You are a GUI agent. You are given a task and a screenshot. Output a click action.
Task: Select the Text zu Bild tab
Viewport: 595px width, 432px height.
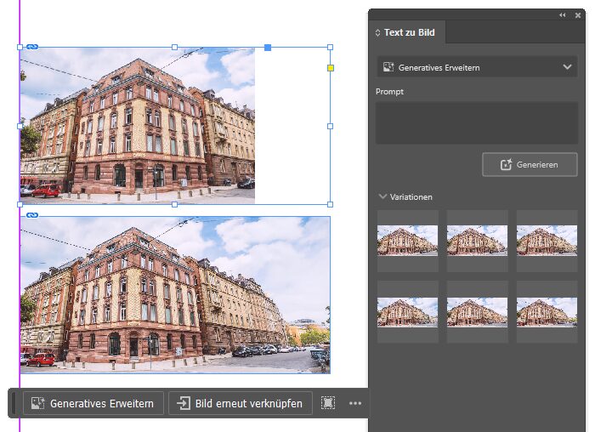(409, 33)
